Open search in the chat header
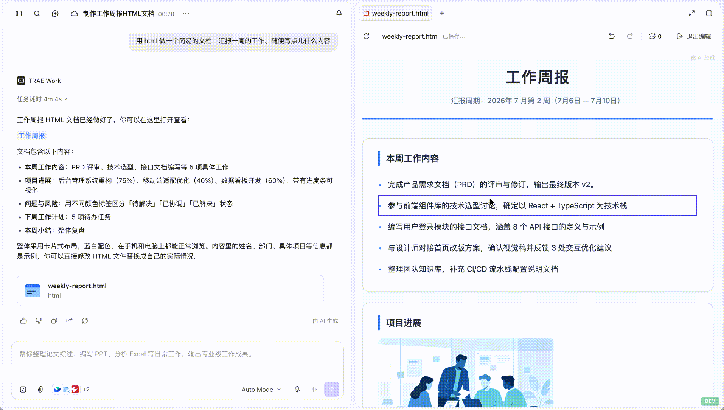 (37, 14)
